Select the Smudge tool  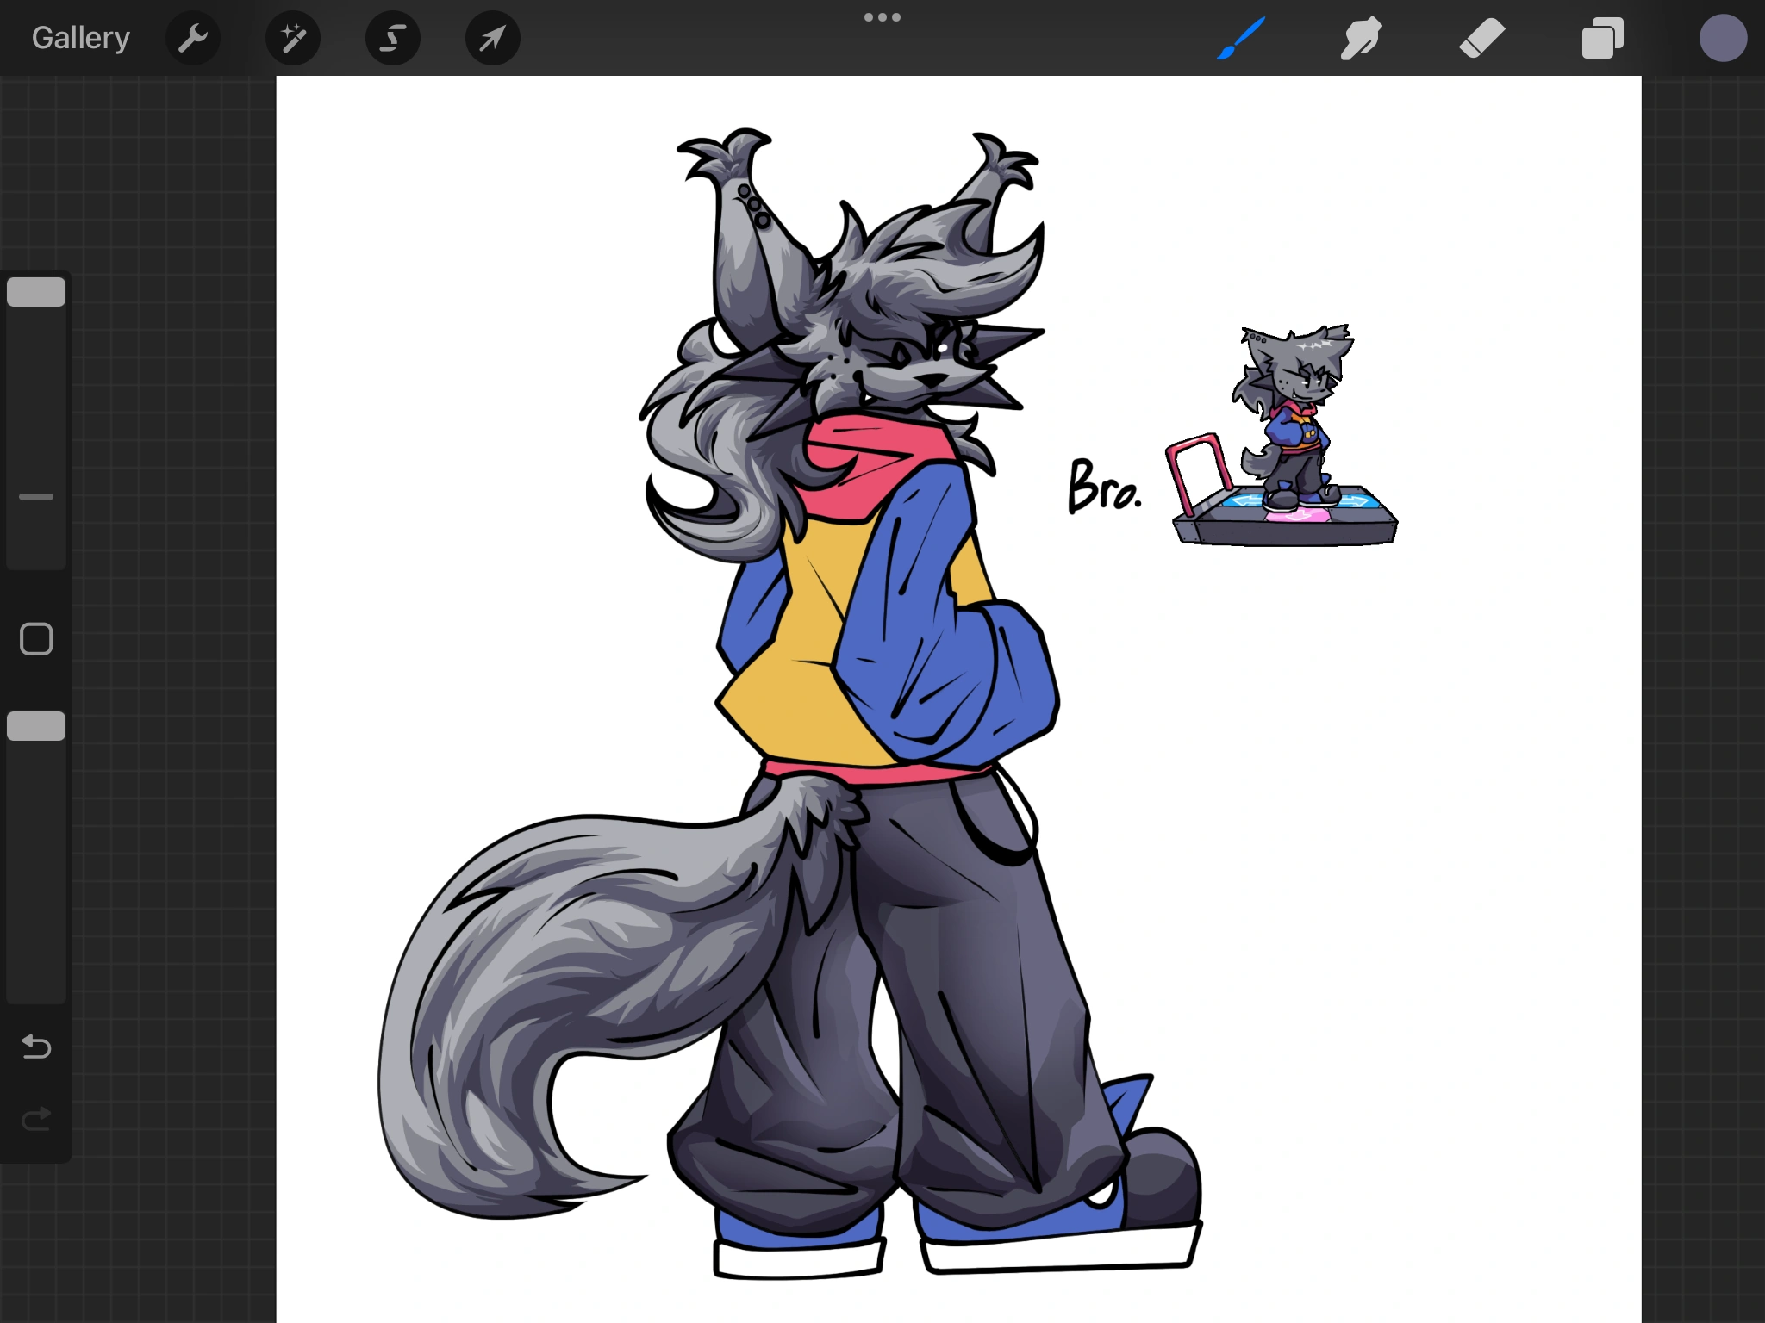1362,37
